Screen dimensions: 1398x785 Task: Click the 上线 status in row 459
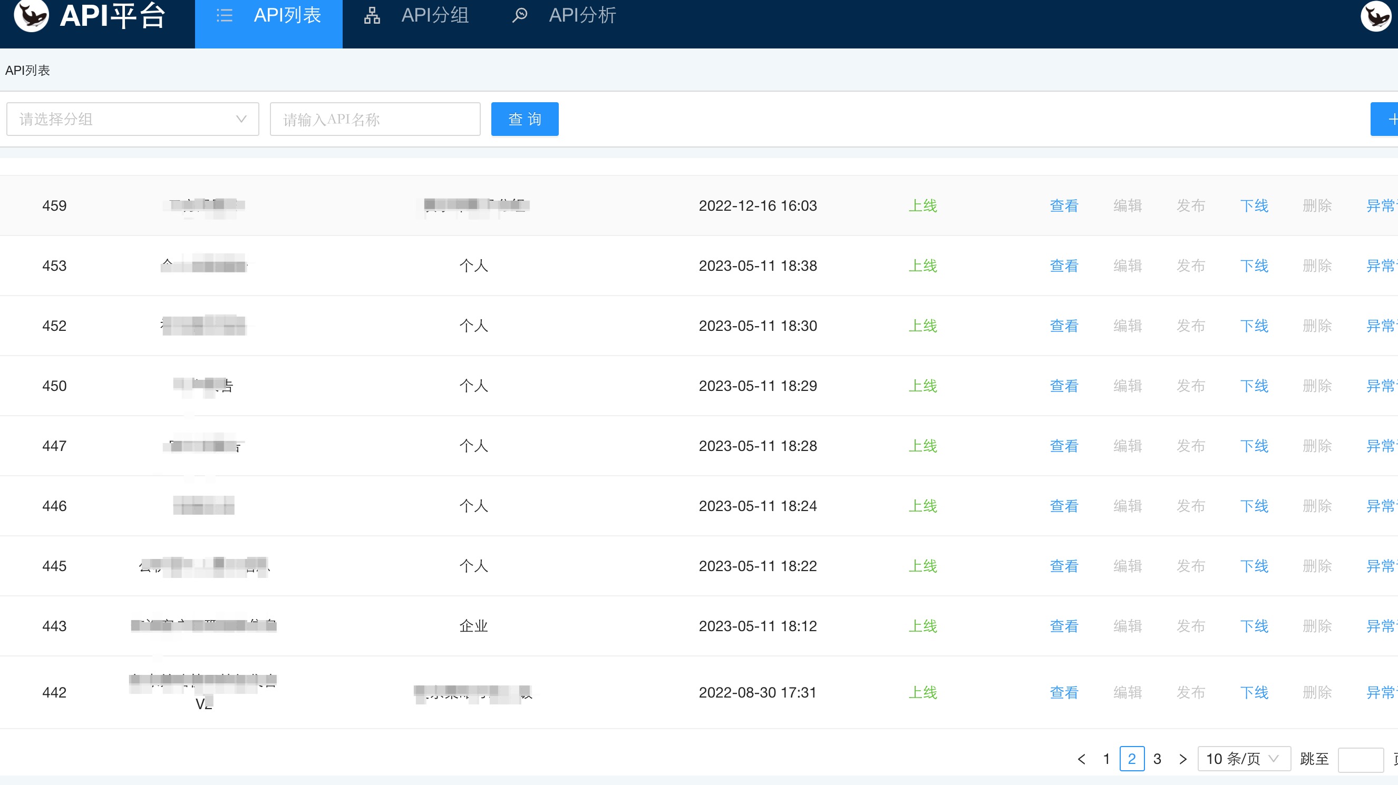[923, 205]
